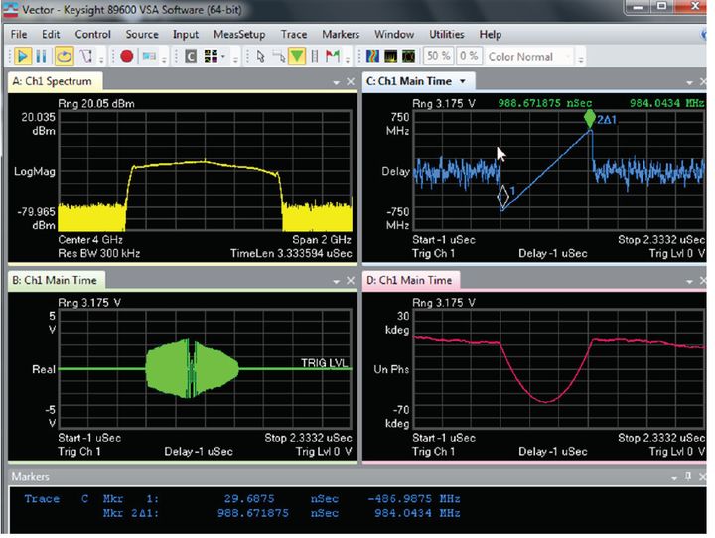
Task: Select the B: Ch1 Main Time title
Action: point(53,281)
